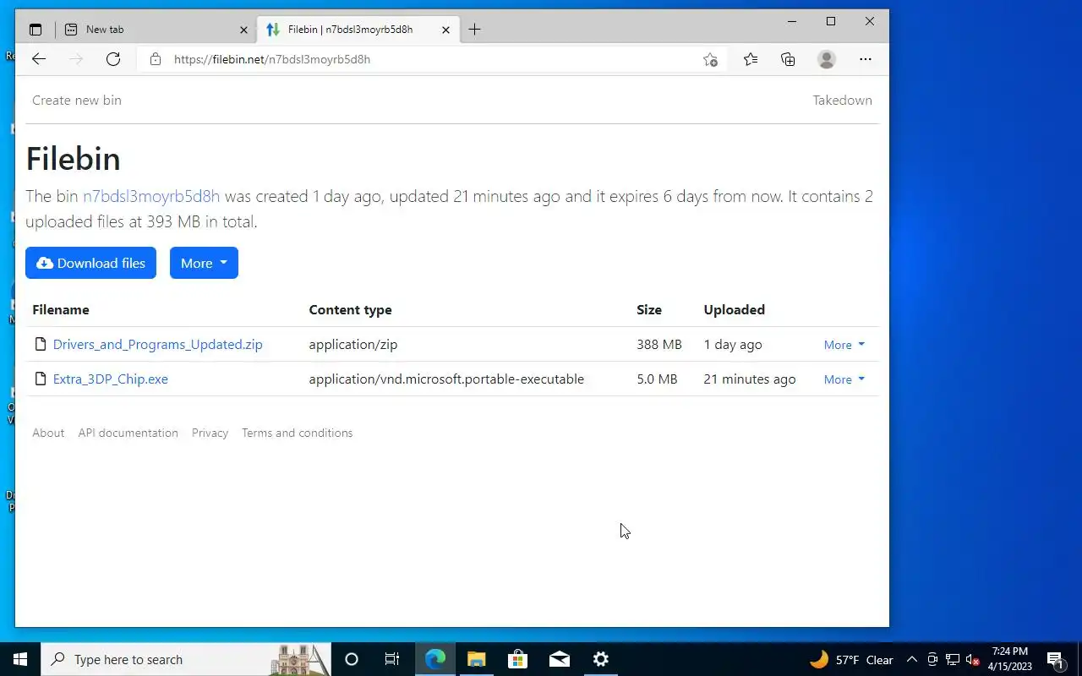Click the Uploaded column header

coord(735,309)
